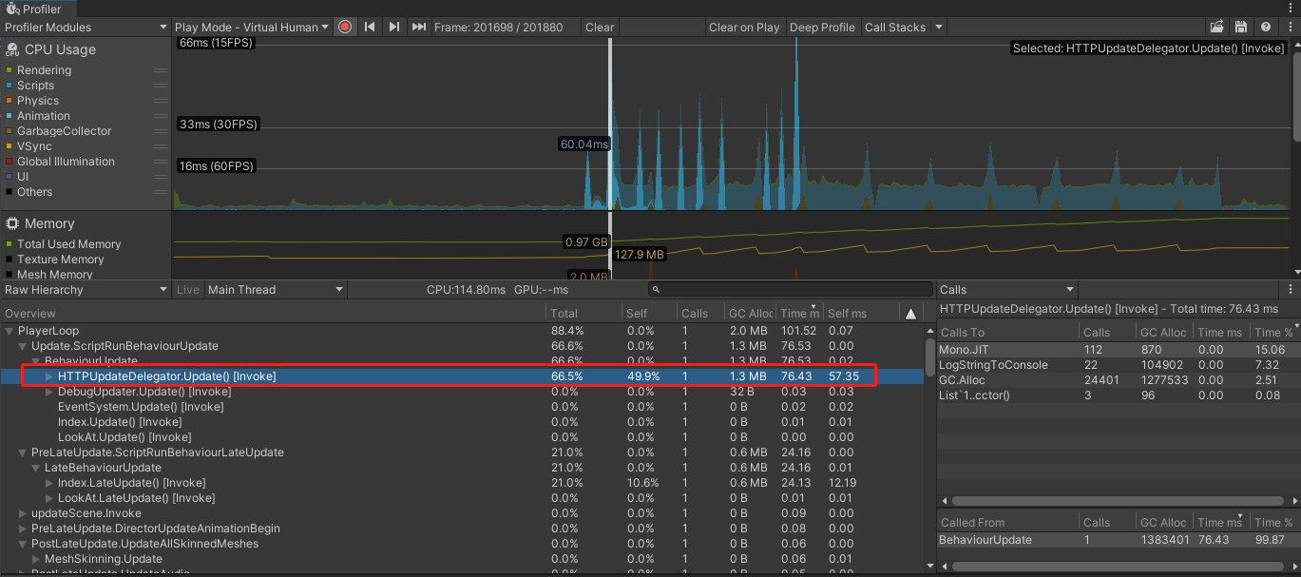Toggle profiler recording with the record button
The width and height of the screenshot is (1301, 577).
pos(344,27)
